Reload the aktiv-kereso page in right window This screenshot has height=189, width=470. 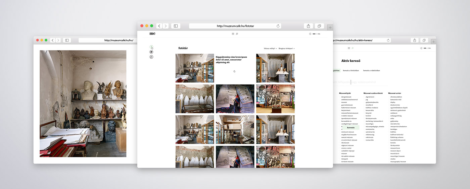[x=388, y=40]
